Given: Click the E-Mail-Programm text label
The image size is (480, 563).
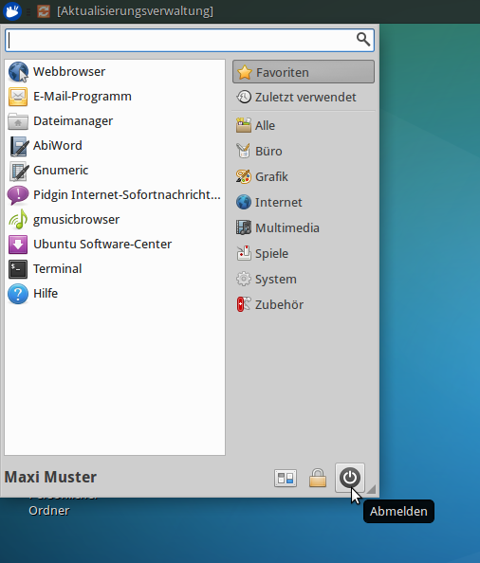Looking at the screenshot, I should click(x=83, y=97).
